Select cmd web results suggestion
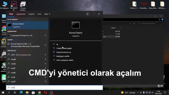This screenshot has width=169, height=95. click(25, 55)
